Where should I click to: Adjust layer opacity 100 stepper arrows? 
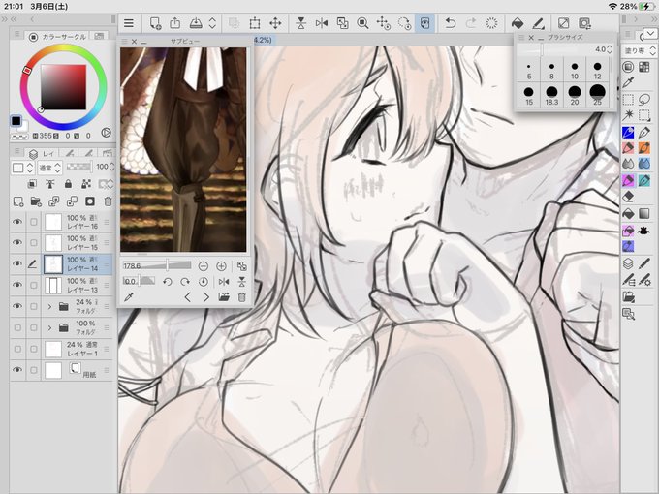click(111, 167)
